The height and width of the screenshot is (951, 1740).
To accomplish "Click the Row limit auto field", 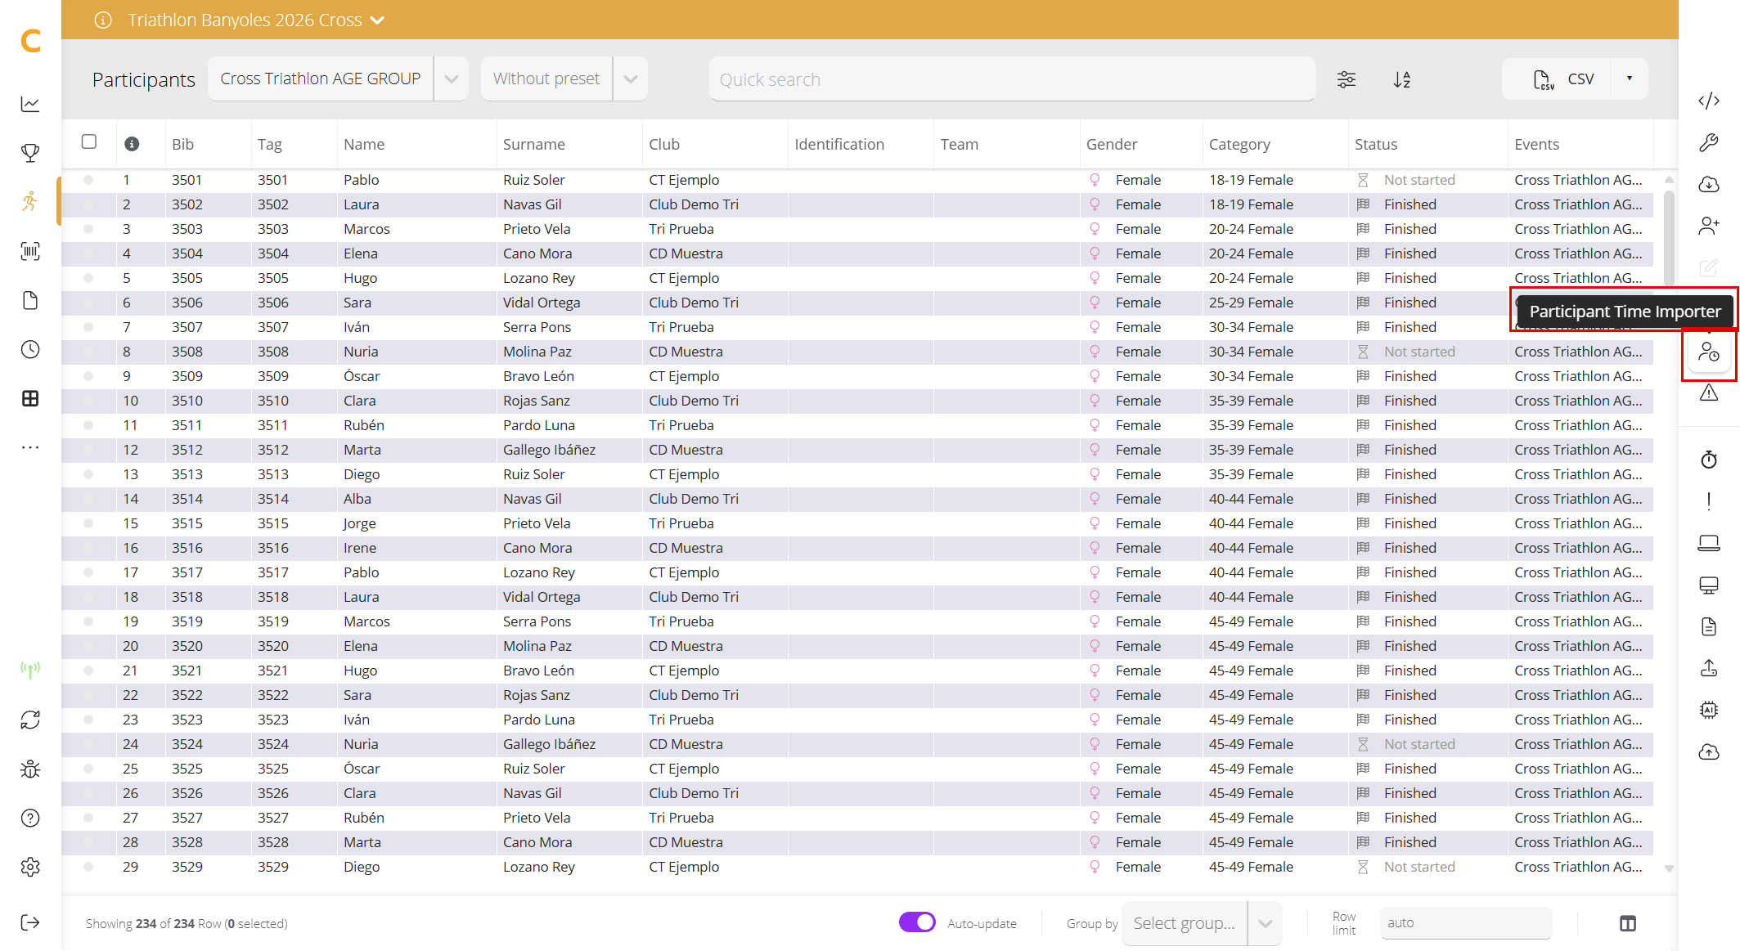I will [1465, 922].
